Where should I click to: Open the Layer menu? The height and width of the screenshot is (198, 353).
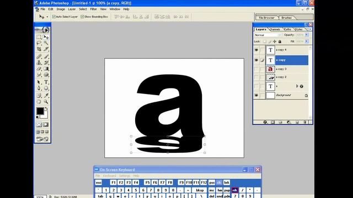[x=72, y=9]
